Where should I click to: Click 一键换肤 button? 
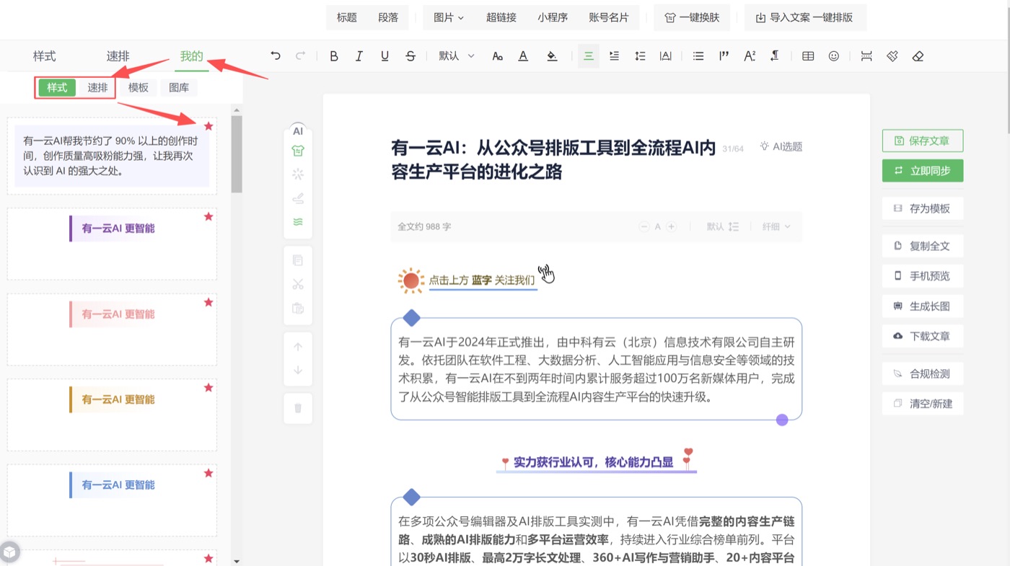tap(692, 17)
